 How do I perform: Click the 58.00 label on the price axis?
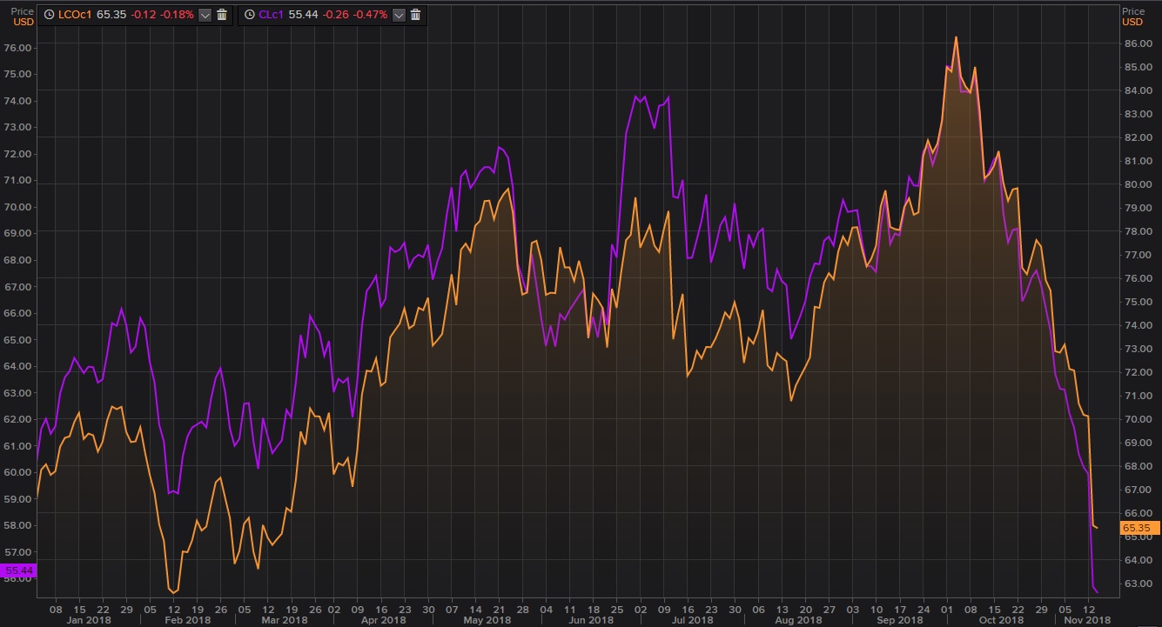[x=18, y=525]
